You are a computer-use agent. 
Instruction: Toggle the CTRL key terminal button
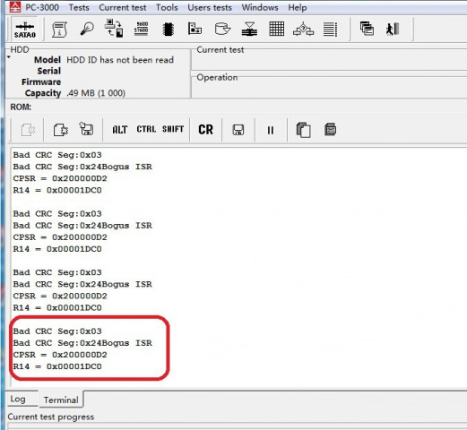(x=146, y=129)
